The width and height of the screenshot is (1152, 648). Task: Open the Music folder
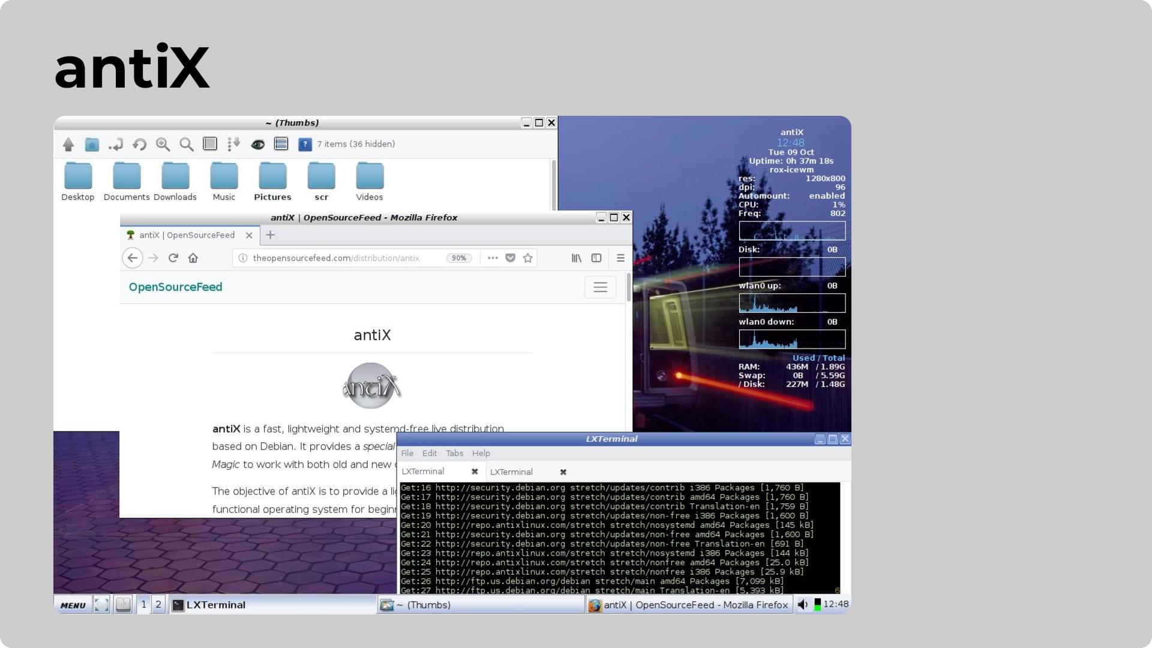point(224,182)
